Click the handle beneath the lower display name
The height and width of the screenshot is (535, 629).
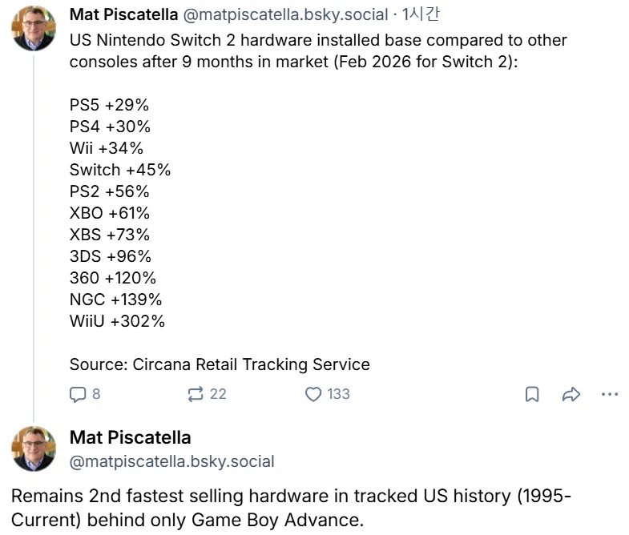pyautogui.click(x=171, y=461)
